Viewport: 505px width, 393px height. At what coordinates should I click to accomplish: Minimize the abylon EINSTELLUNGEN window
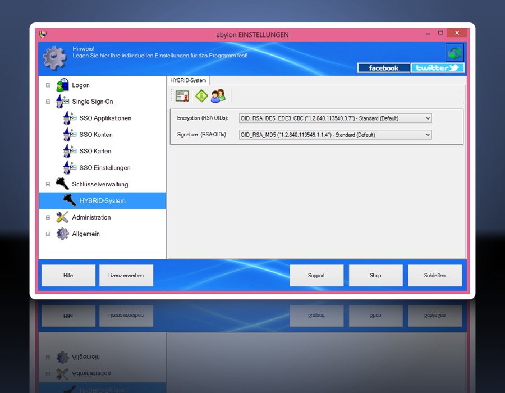click(x=428, y=33)
